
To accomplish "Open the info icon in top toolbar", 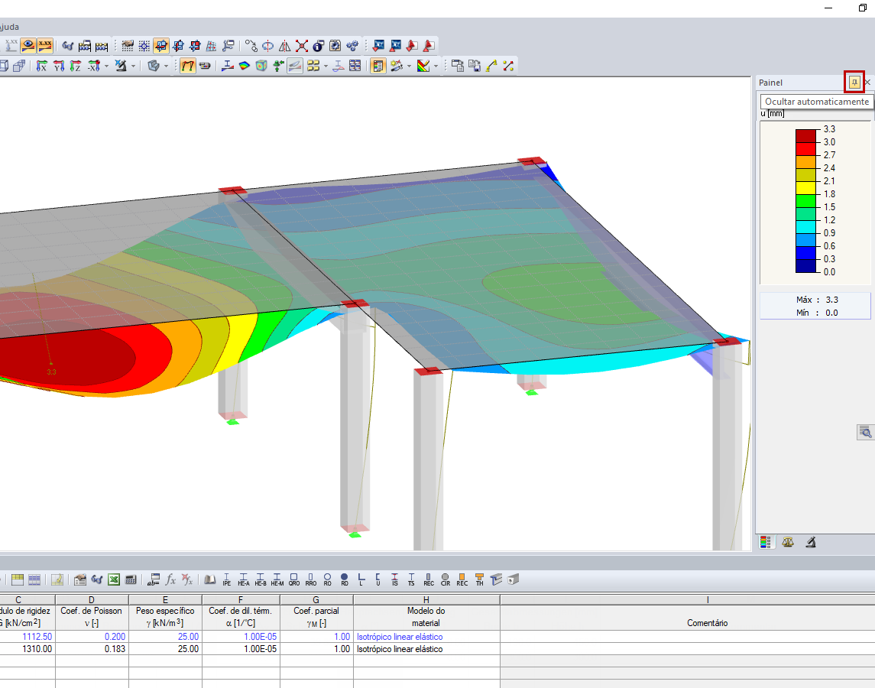I will click(x=318, y=46).
